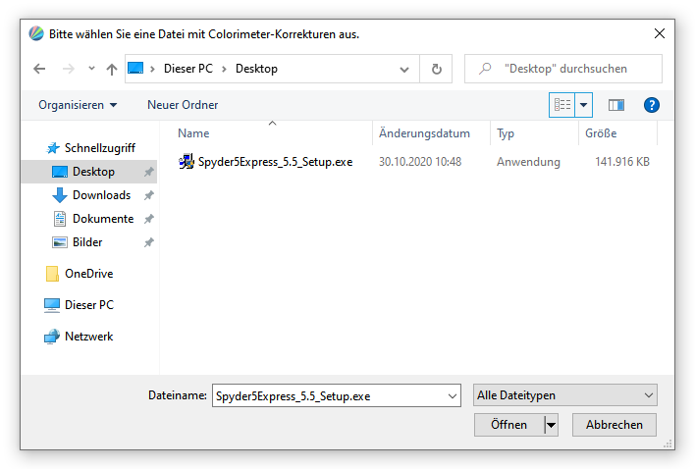Viewport: 695px width, 469px height.
Task: Click the Downloads blue arrow icon
Action: pos(60,195)
